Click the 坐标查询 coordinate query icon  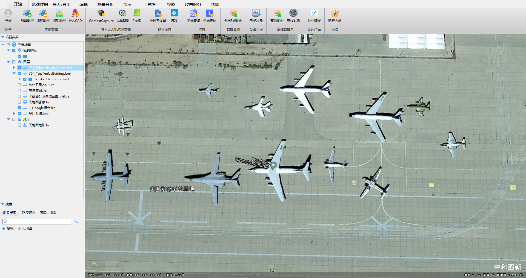pyautogui.click(x=193, y=13)
